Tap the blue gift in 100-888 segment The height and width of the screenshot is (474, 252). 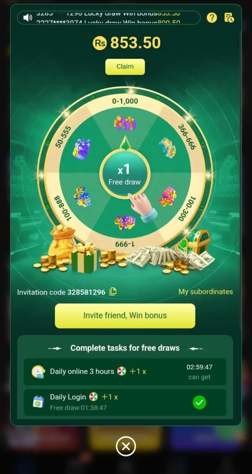click(x=82, y=197)
